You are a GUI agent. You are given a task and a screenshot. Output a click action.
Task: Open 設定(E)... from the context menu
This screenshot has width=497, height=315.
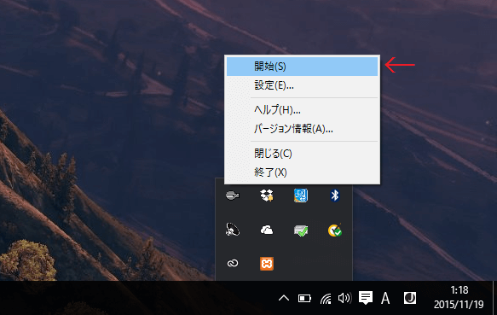(x=302, y=85)
